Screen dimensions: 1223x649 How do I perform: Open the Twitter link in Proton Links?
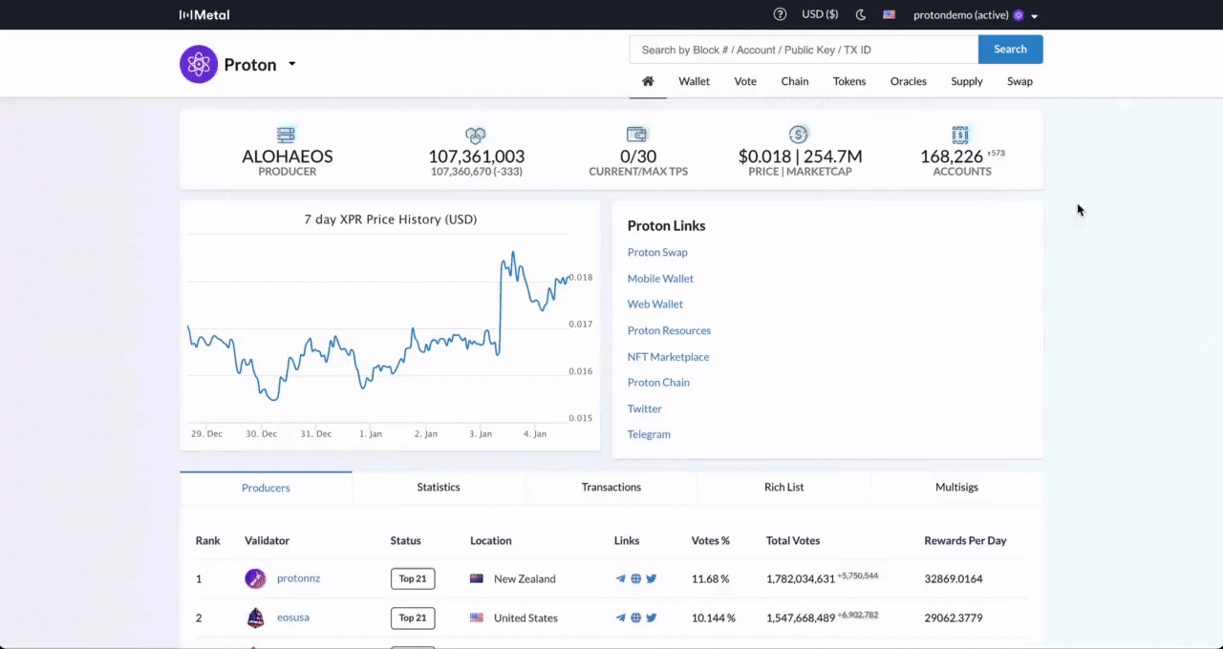pos(645,408)
